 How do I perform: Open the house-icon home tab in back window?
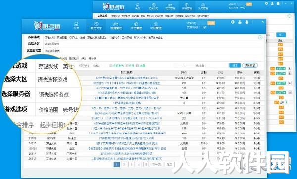pyautogui.click(x=137, y=6)
